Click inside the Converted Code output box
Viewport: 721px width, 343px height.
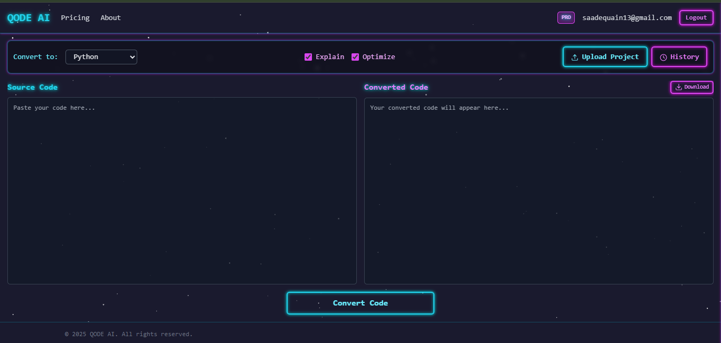[538, 190]
